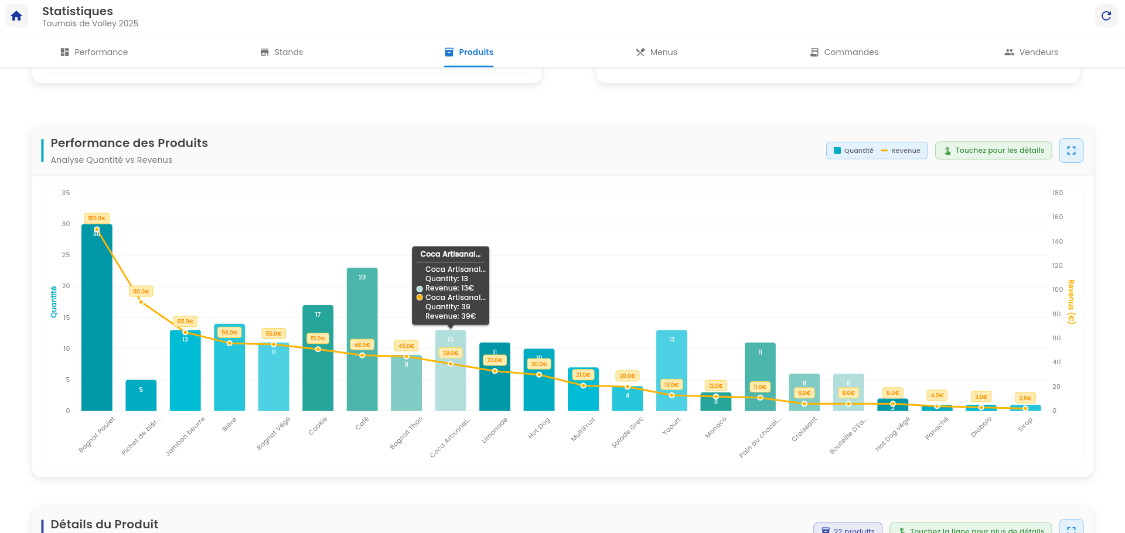1125x533 pixels.
Task: Click the Bagnat Poulet bar
Action: point(97,322)
